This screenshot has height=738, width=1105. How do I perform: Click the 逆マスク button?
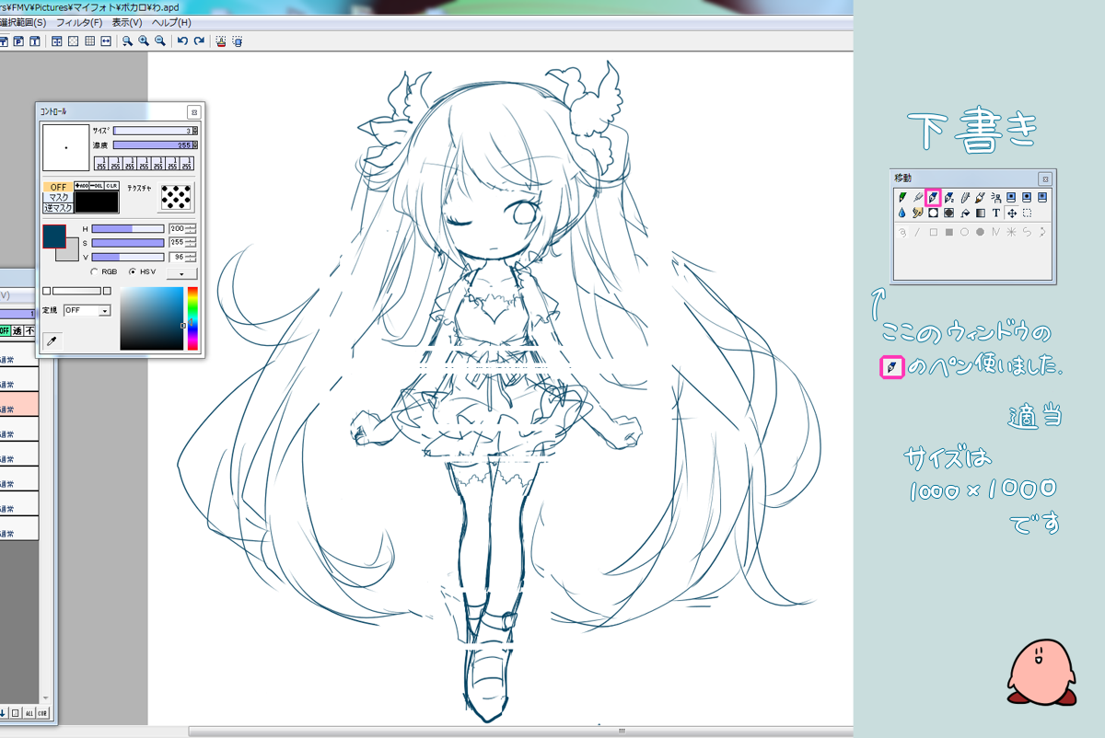pyautogui.click(x=58, y=208)
